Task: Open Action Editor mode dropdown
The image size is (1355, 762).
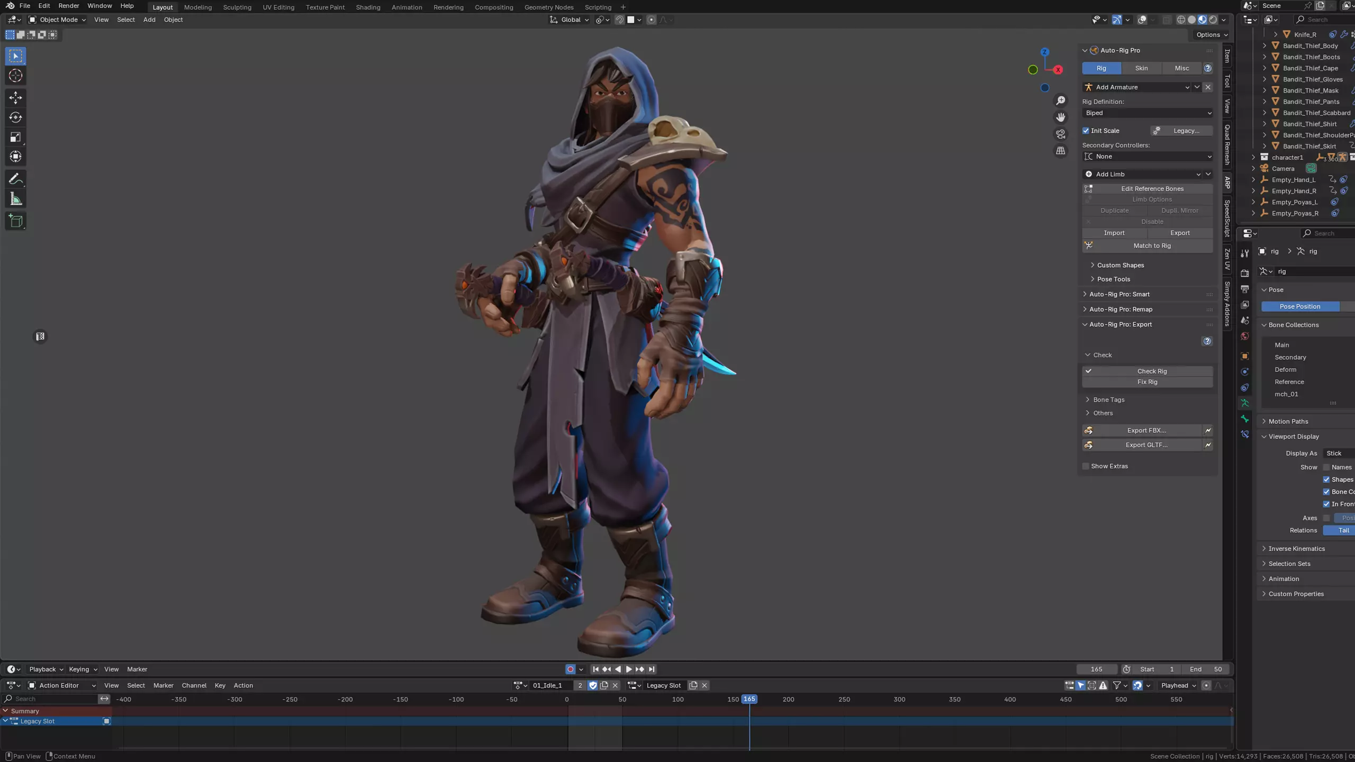Action: pos(62,685)
